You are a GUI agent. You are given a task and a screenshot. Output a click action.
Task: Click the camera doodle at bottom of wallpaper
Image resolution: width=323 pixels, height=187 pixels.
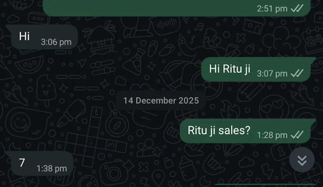pyautogui.click(x=112, y=173)
